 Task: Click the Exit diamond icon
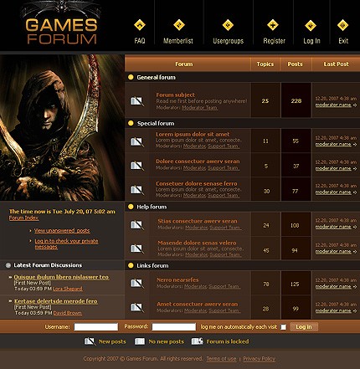tap(342, 25)
